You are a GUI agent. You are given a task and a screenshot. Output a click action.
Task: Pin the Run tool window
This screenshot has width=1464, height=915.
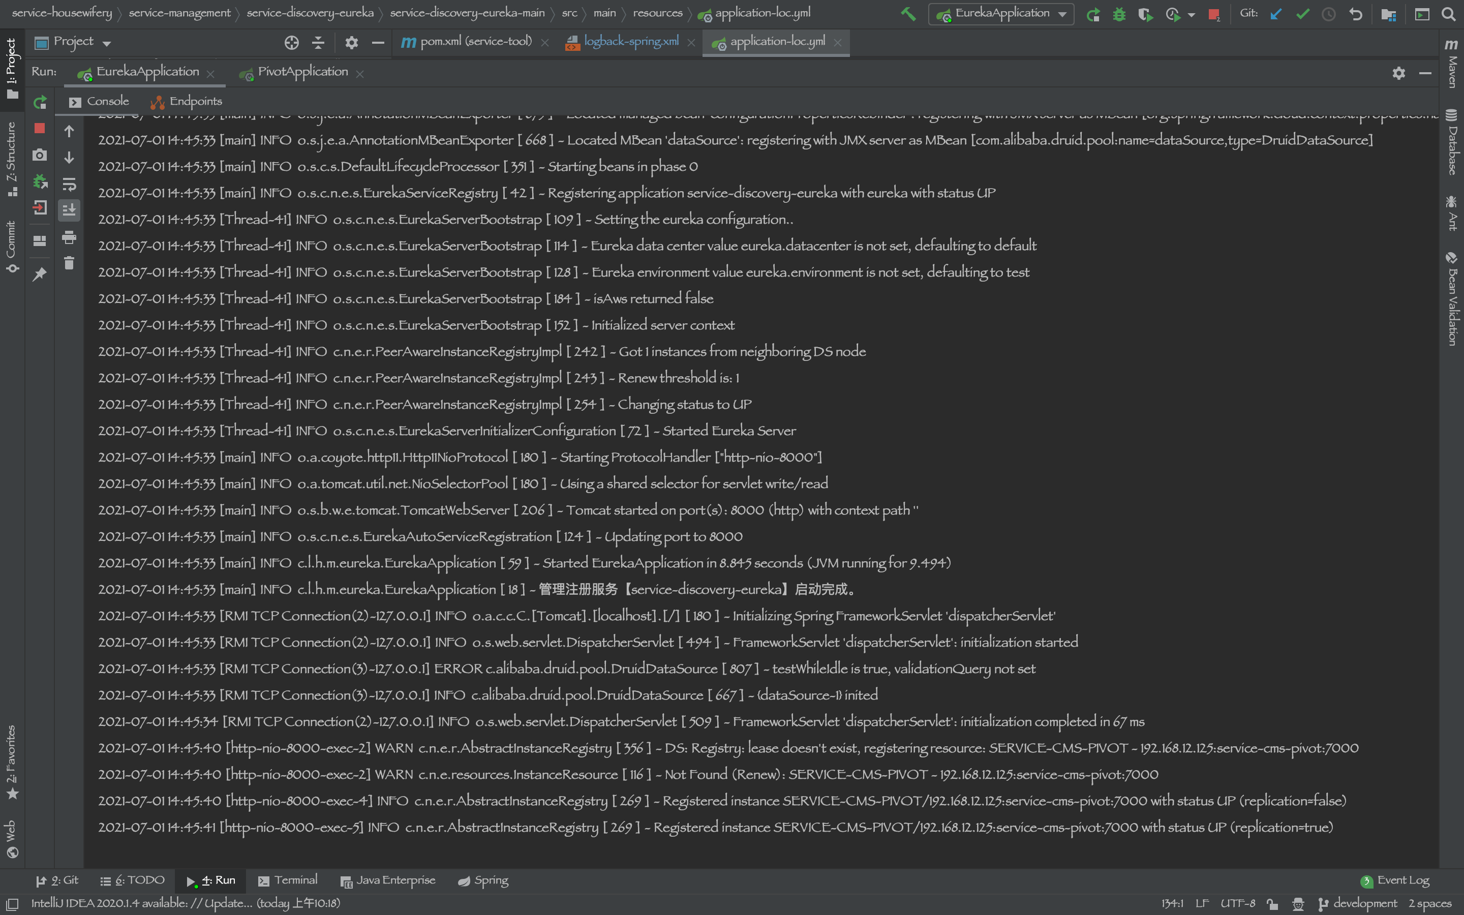[x=39, y=273]
